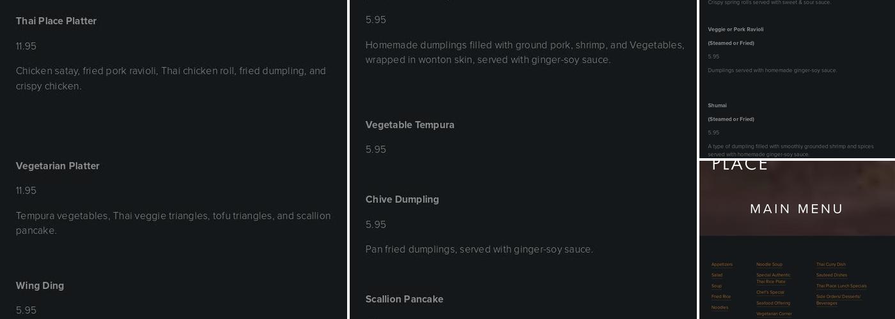Open Thai Place Lunch Specials link
Viewport: 895px width, 319px height.
pyautogui.click(x=841, y=286)
